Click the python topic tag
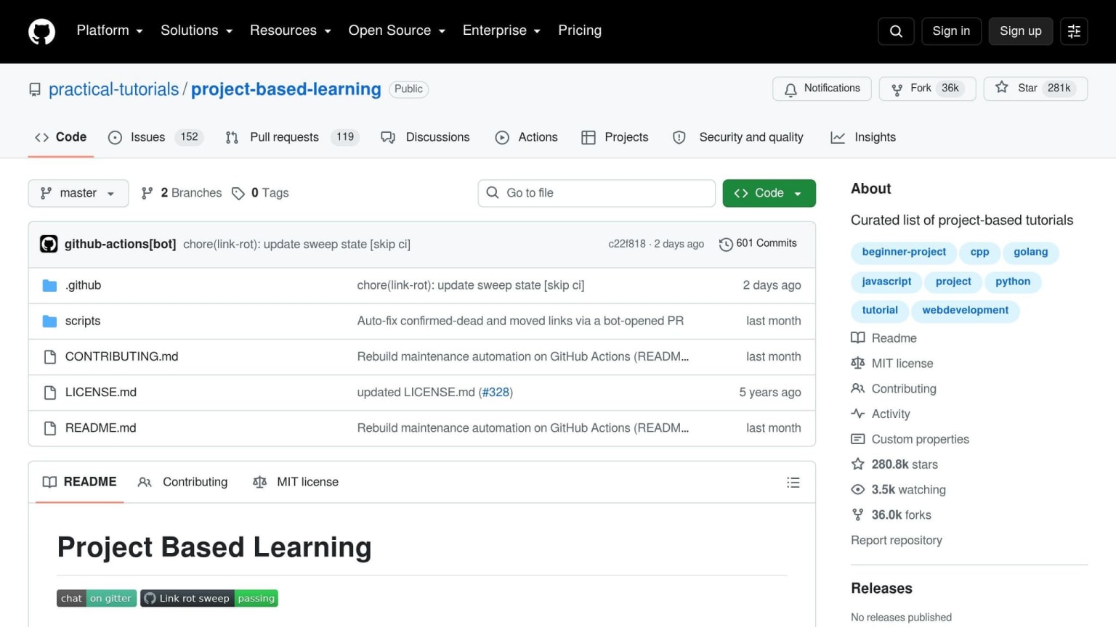This screenshot has height=627, width=1116. coord(1013,282)
